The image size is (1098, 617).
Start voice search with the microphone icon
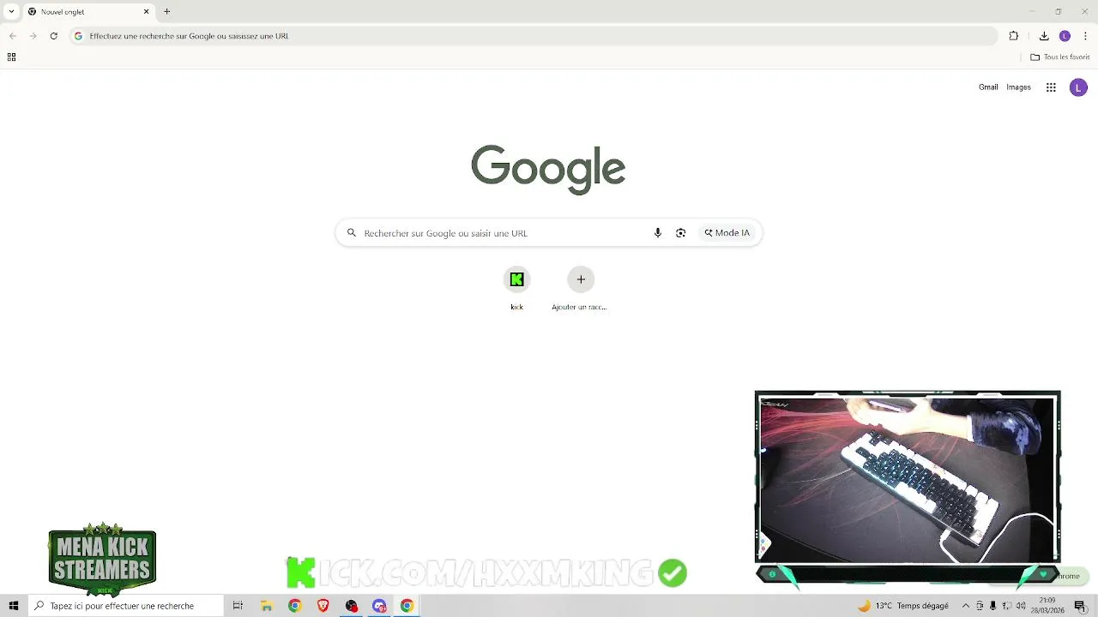click(x=658, y=233)
